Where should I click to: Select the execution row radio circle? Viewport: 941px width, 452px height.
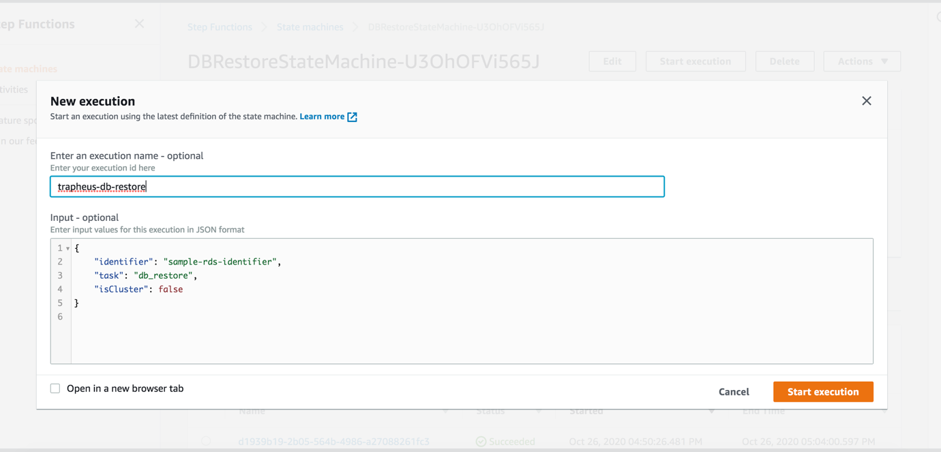(206, 441)
